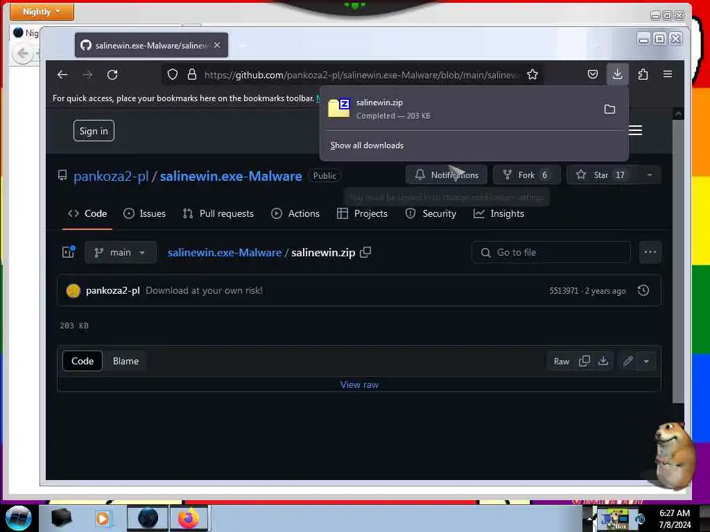The image size is (710, 532).
Task: Expand the Star lists dropdown arrow
Action: click(x=650, y=175)
